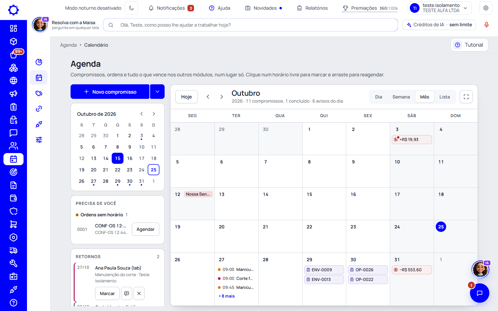This screenshot has width=498, height=311.
Task: Click Agendar for order 0001
Action: pyautogui.click(x=146, y=229)
